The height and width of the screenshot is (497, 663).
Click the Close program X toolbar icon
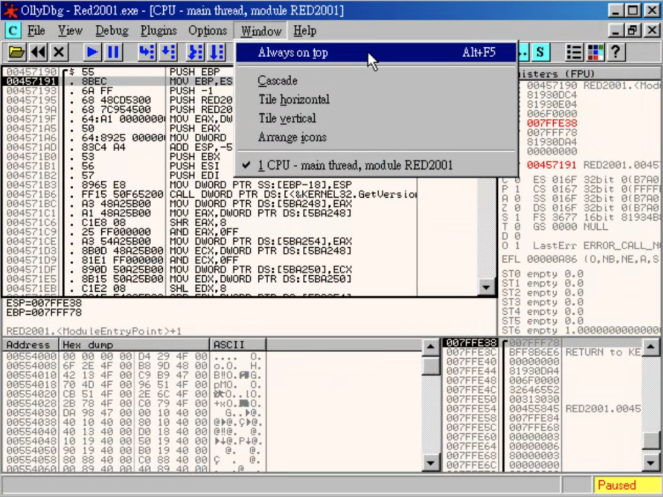tap(59, 52)
